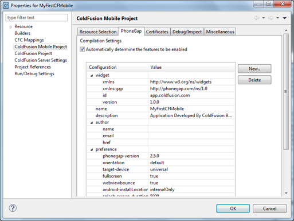Click the Configuration column header

click(x=117, y=67)
